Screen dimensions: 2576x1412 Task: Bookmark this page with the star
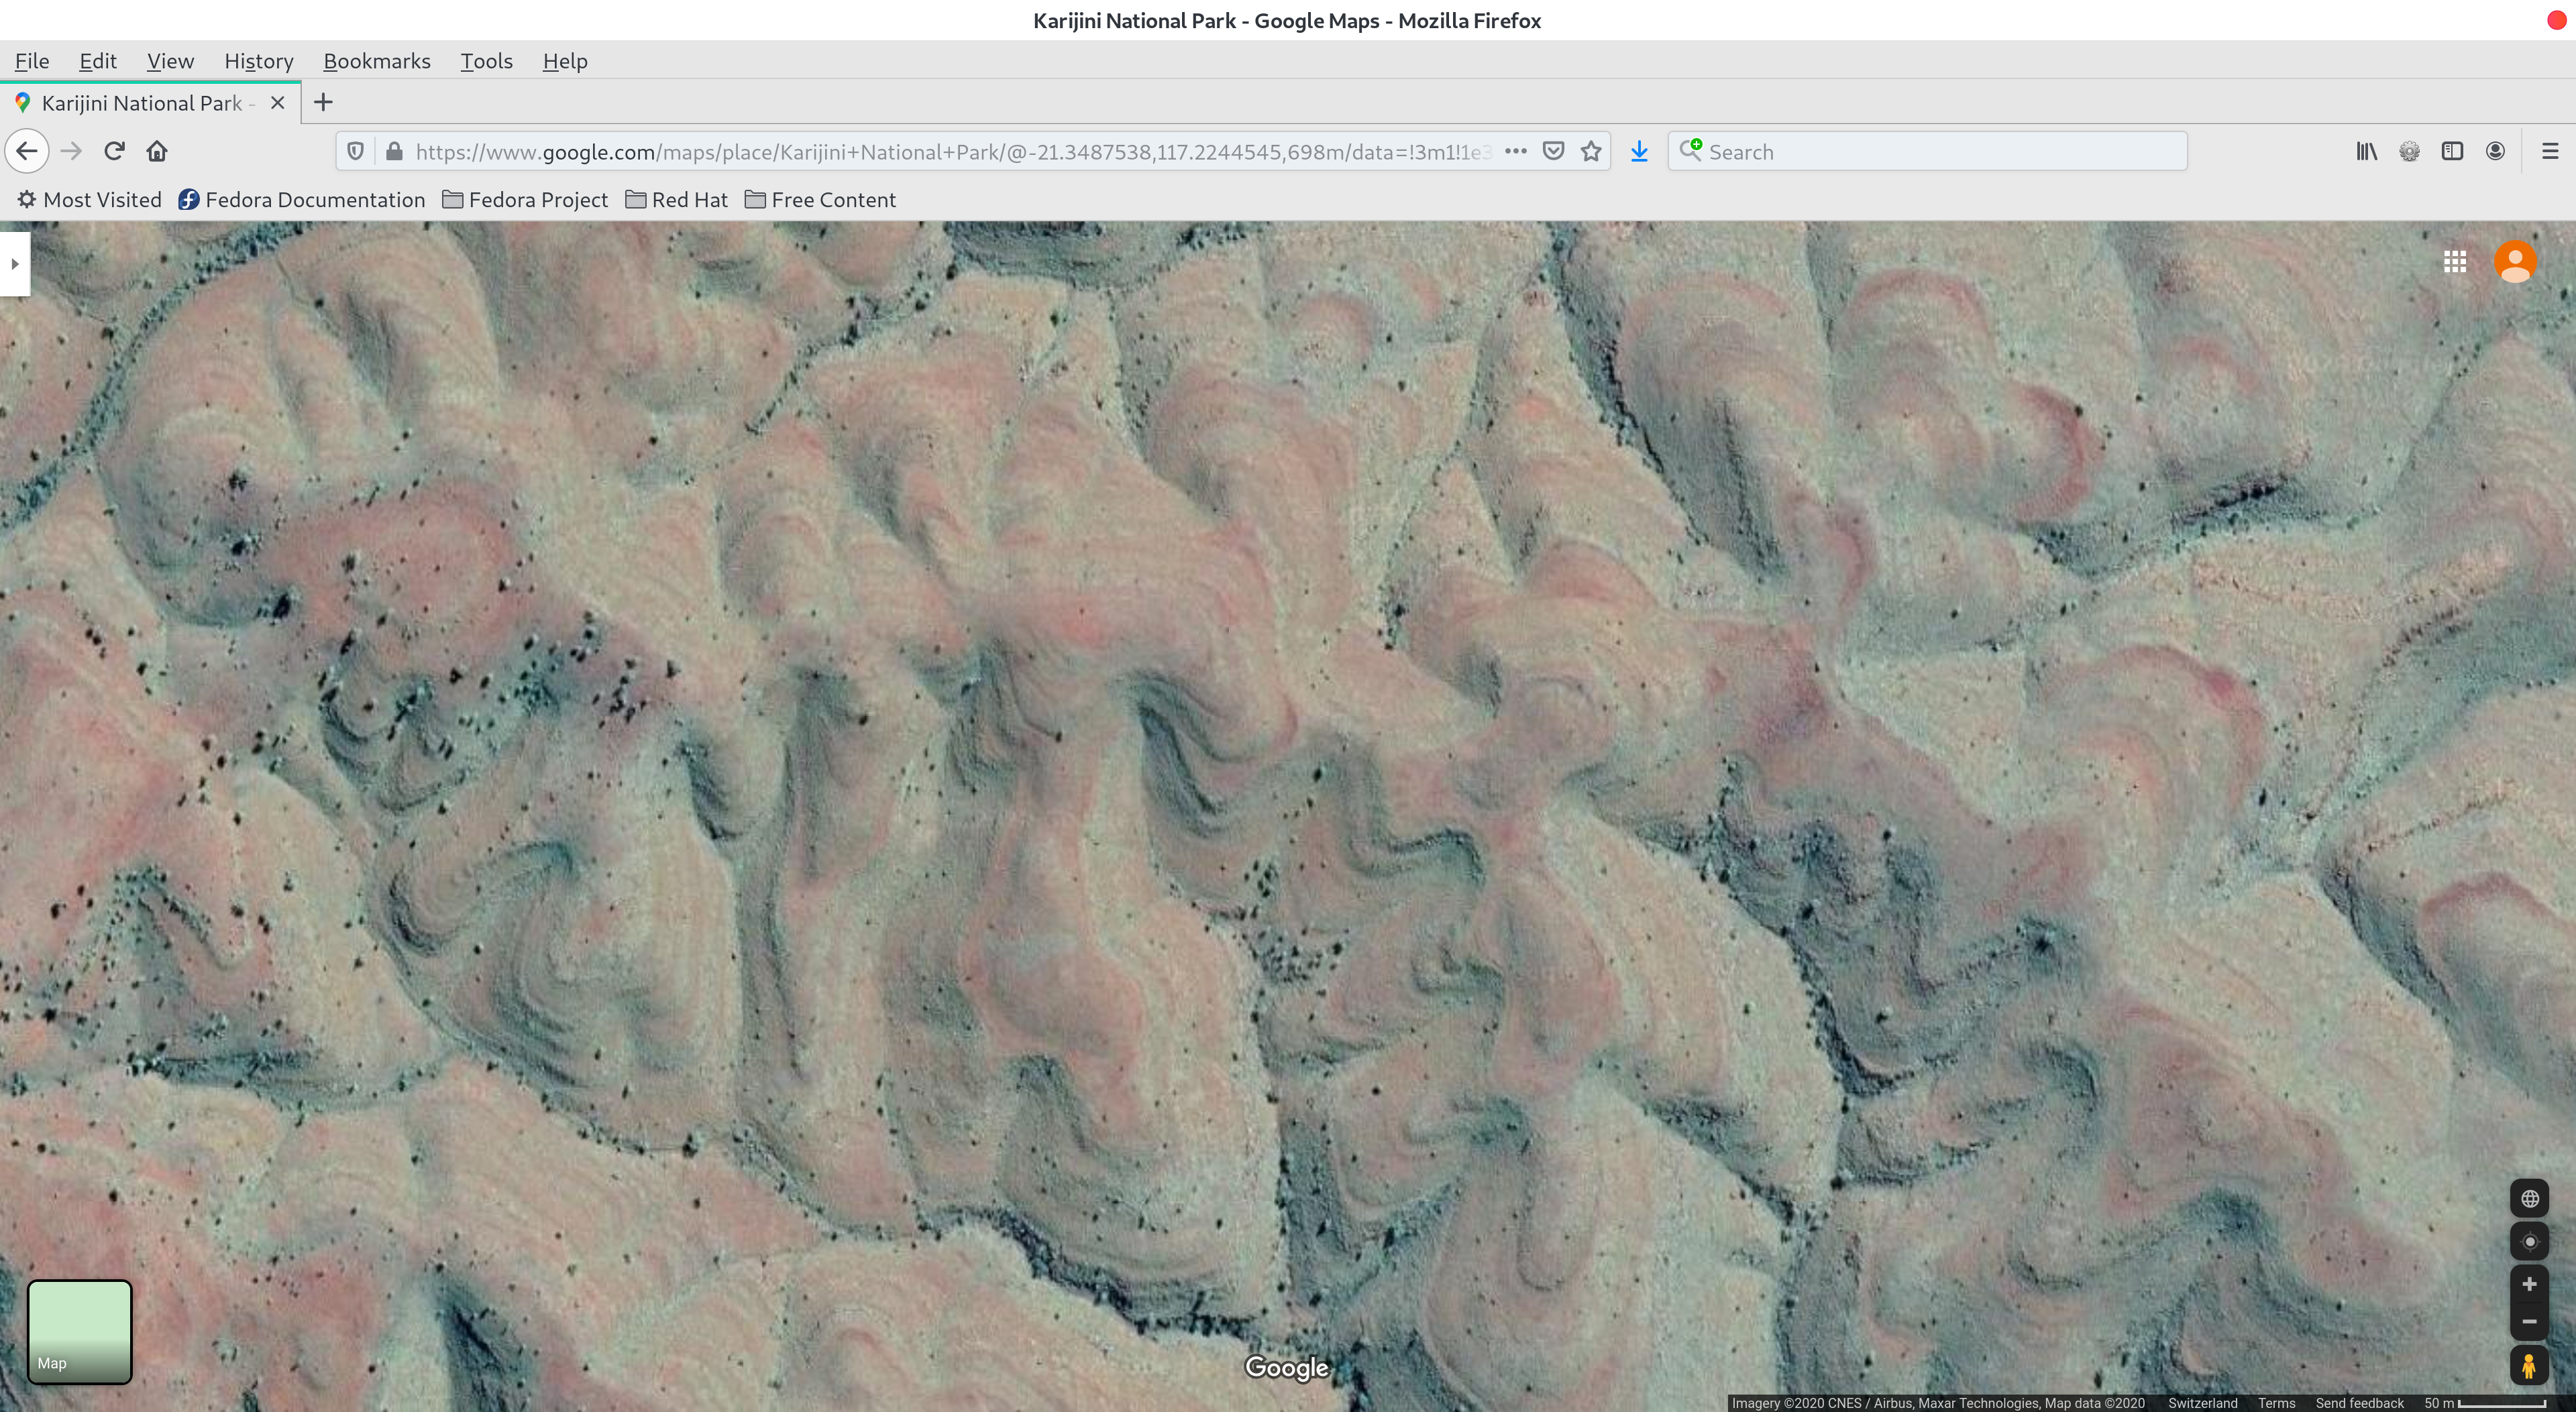click(1591, 152)
